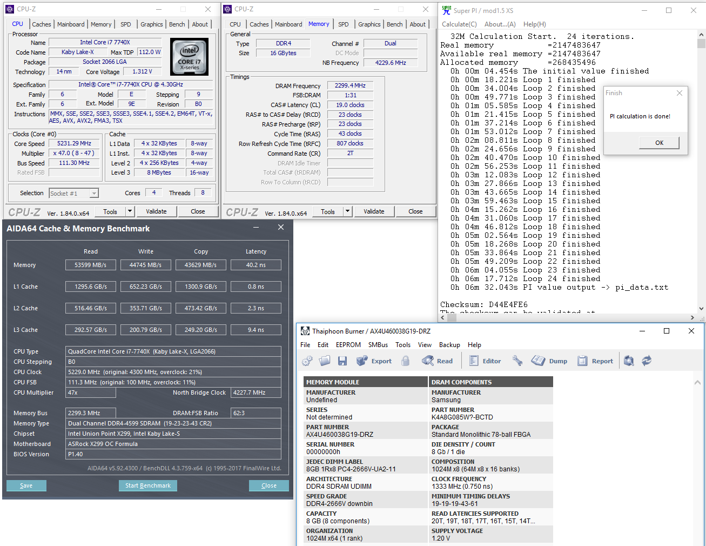Click Dump in Thaiphoon Burner toolbar
Viewport: 706px width, 546px height.
[x=549, y=361]
